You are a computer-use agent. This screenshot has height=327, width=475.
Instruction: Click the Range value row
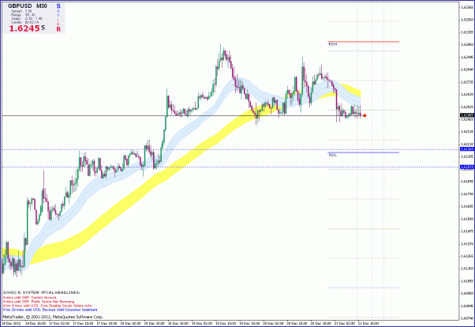pos(23,15)
